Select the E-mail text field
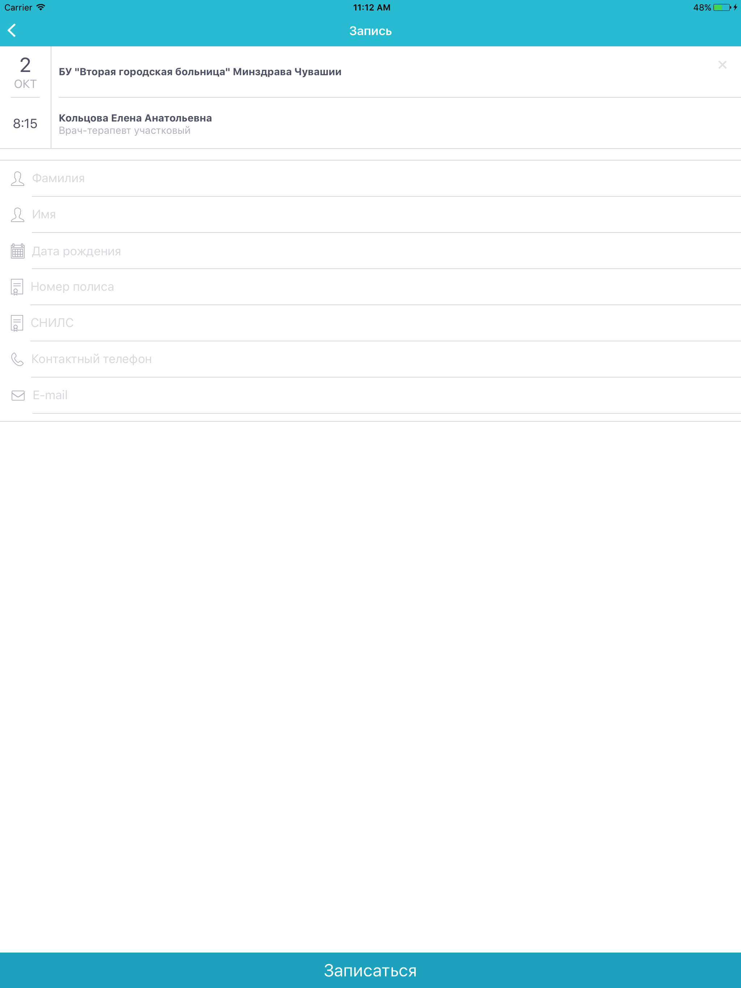The image size is (741, 988). (386, 395)
